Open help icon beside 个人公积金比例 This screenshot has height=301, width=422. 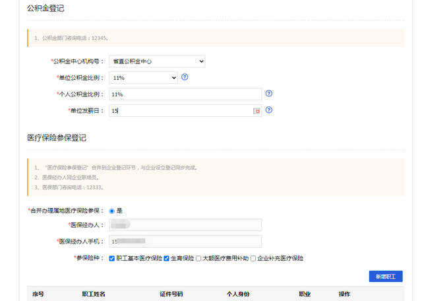point(269,94)
